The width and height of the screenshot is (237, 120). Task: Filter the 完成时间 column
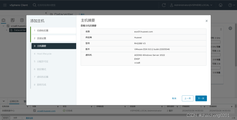(232, 107)
